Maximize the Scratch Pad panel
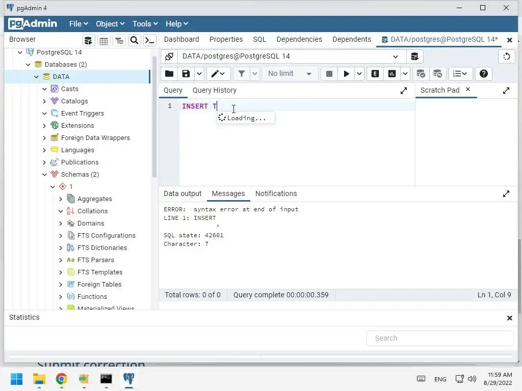This screenshot has height=391, width=522. pos(506,91)
